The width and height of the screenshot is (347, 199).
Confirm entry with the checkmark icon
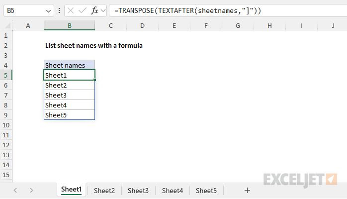tap(83, 10)
